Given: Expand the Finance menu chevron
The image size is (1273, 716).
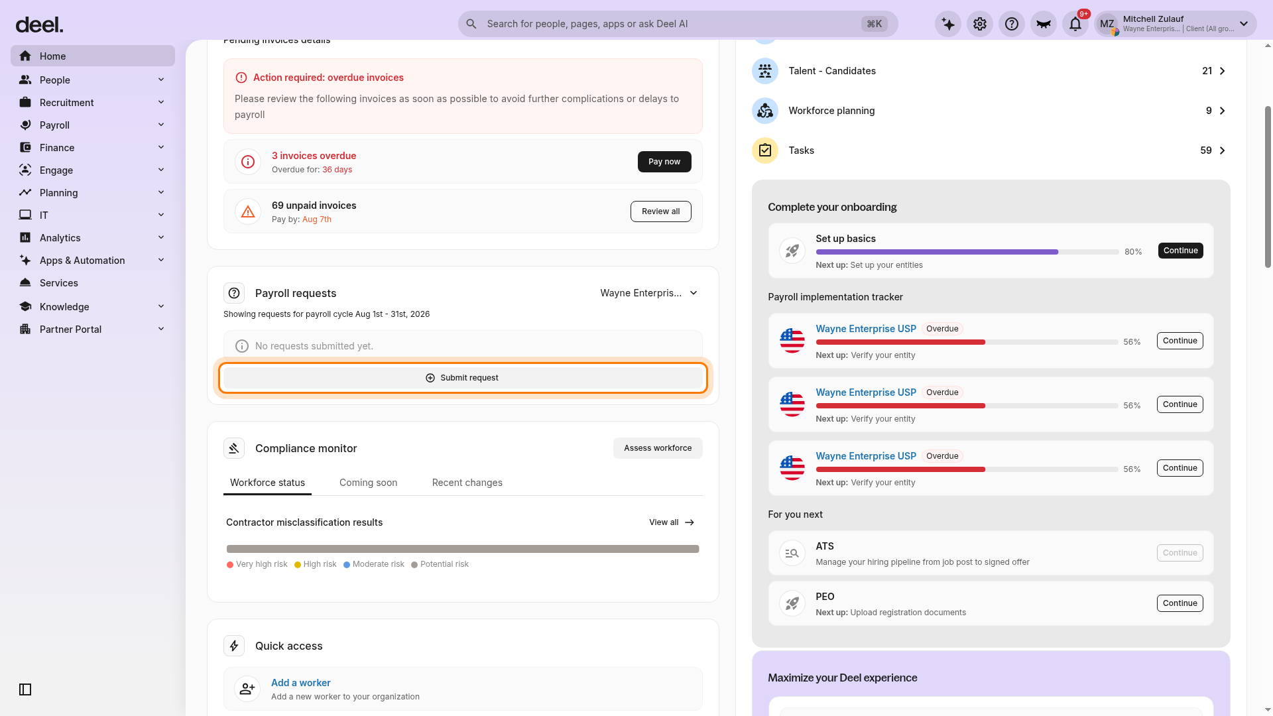Looking at the screenshot, I should coord(161,147).
